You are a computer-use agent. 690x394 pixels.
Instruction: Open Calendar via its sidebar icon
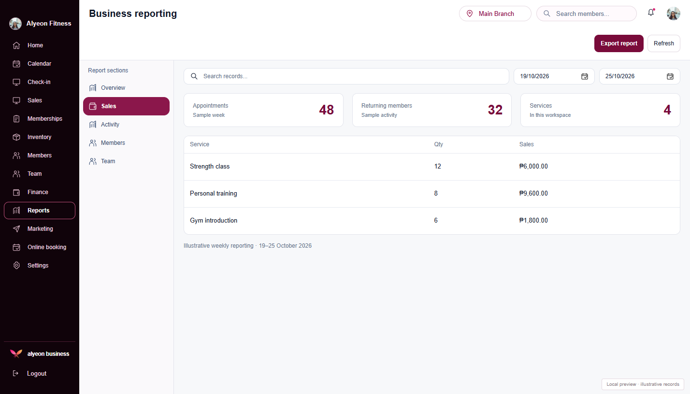pyautogui.click(x=16, y=64)
